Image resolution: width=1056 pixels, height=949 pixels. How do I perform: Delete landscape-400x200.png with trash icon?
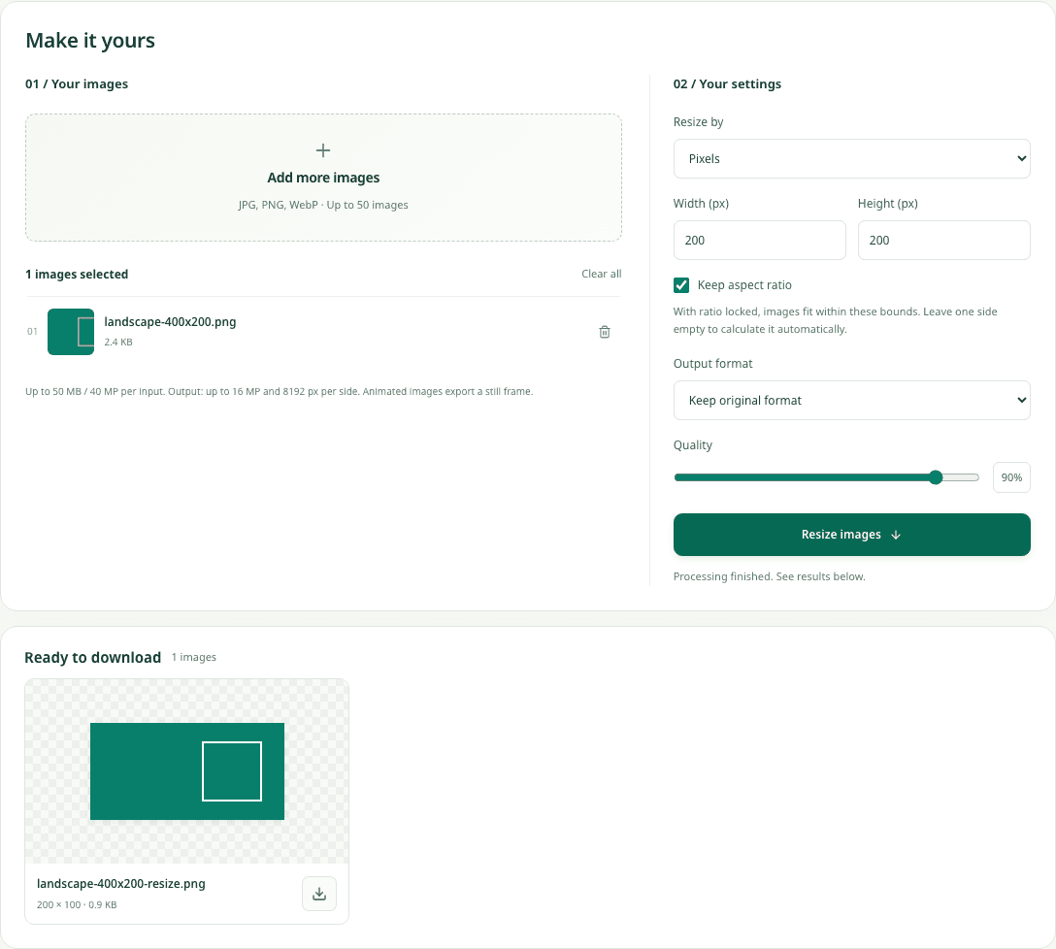604,332
